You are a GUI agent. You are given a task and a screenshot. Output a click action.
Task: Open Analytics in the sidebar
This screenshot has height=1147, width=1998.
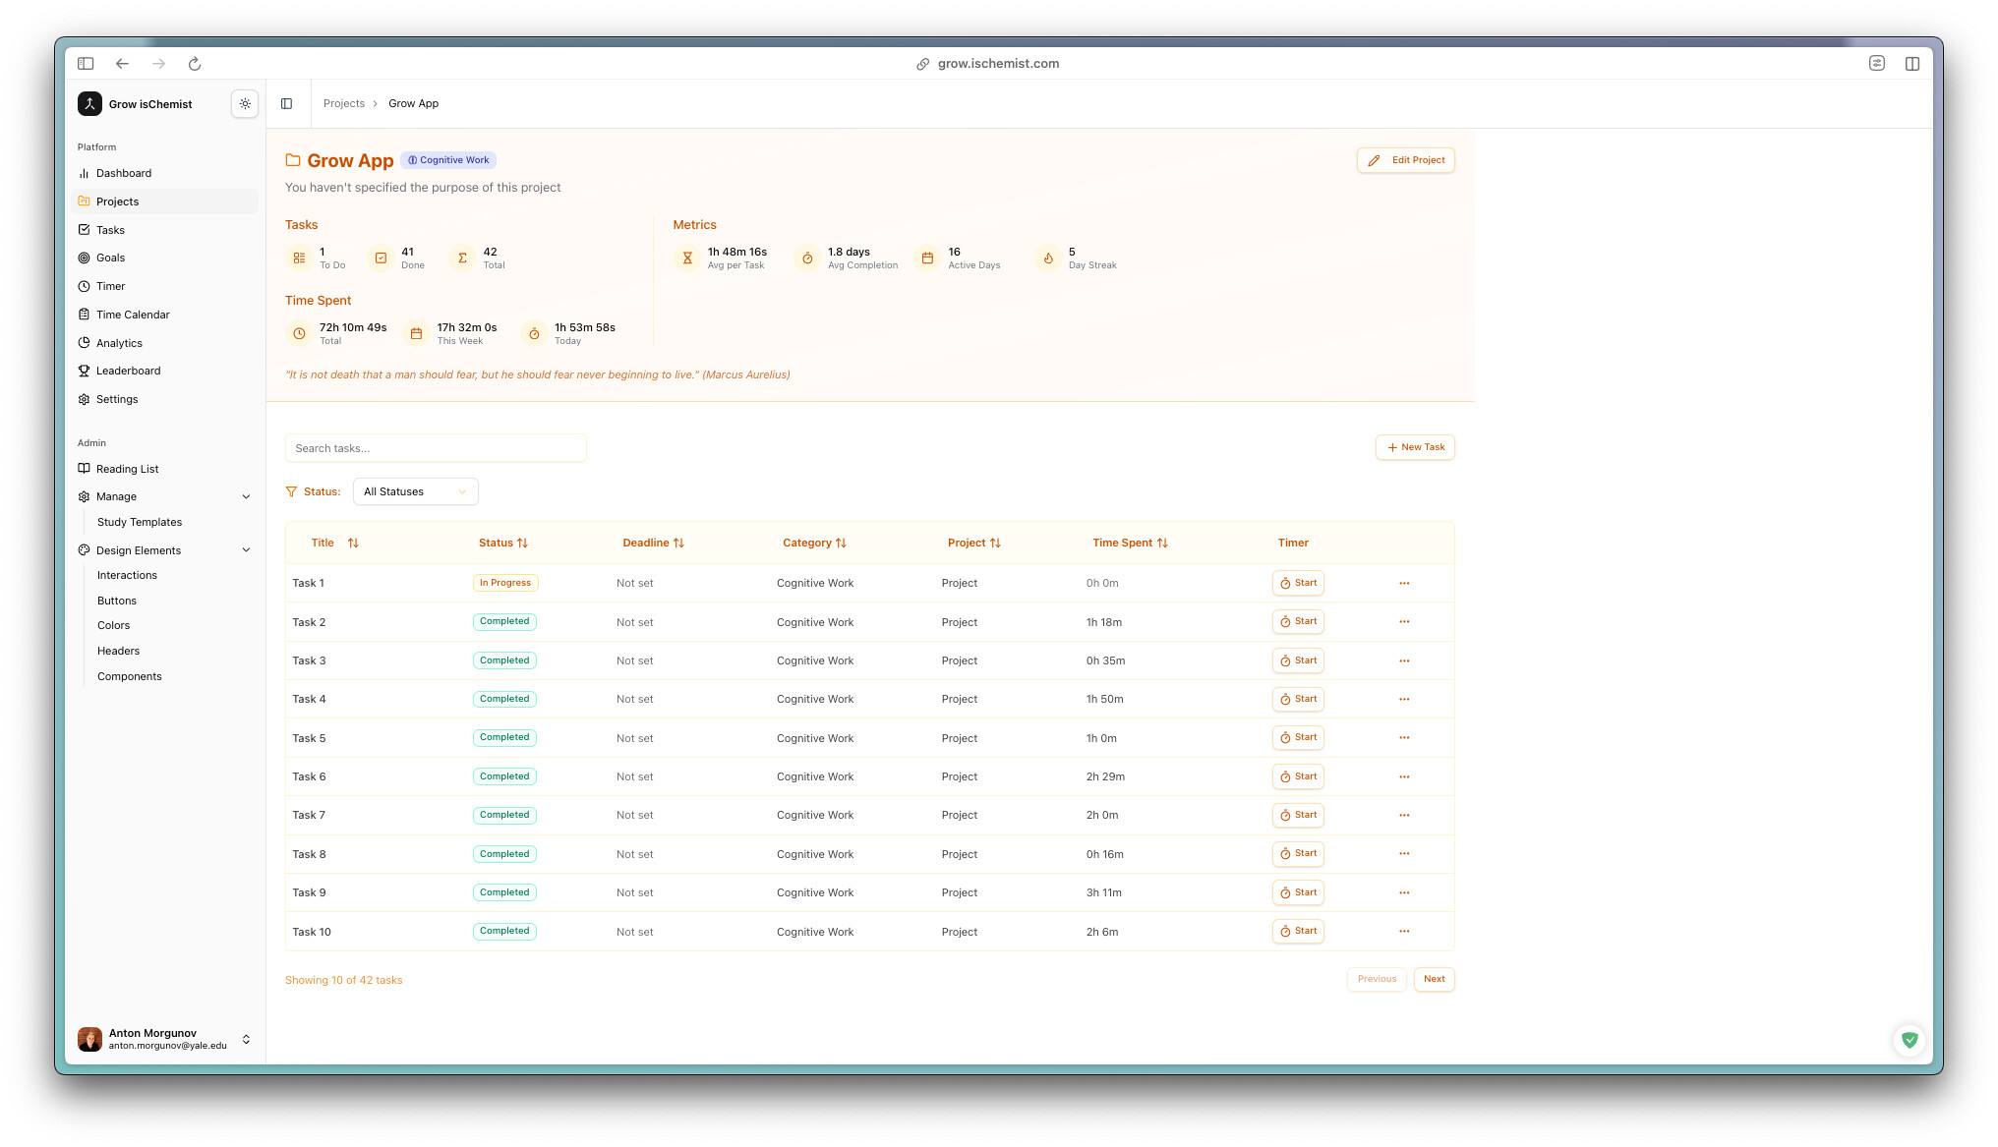[x=119, y=343]
